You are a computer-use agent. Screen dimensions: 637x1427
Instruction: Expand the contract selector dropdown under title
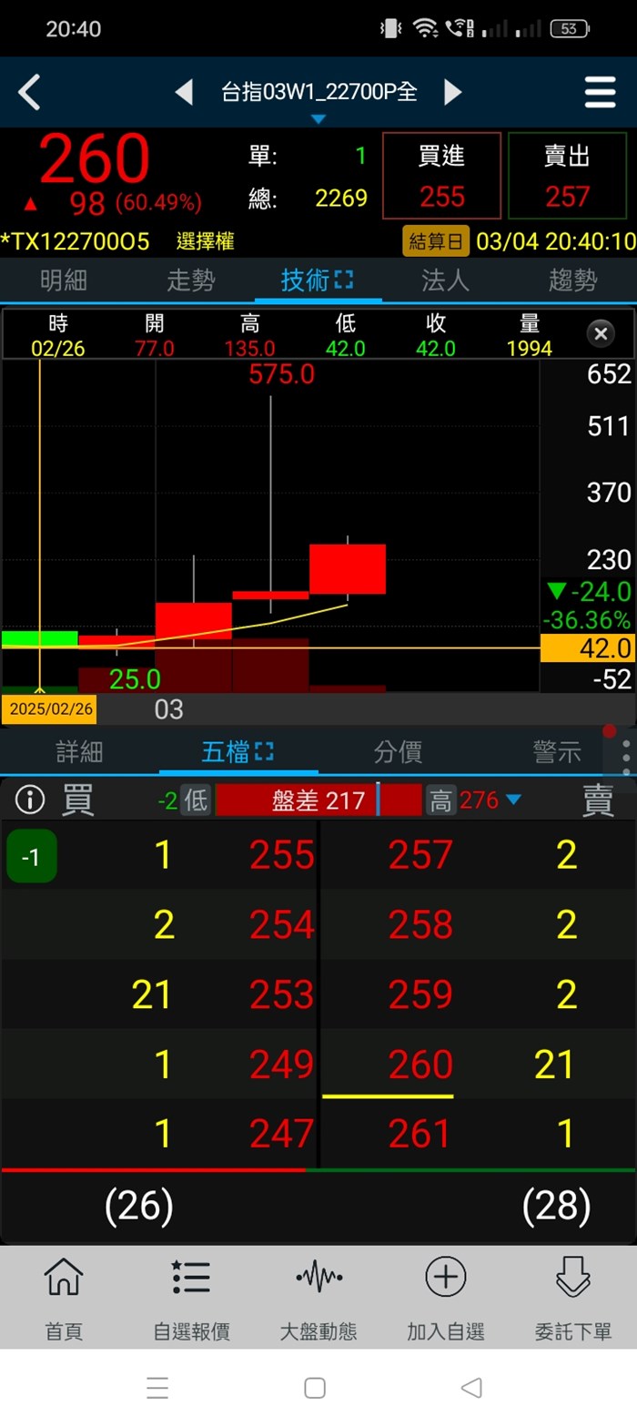click(318, 119)
